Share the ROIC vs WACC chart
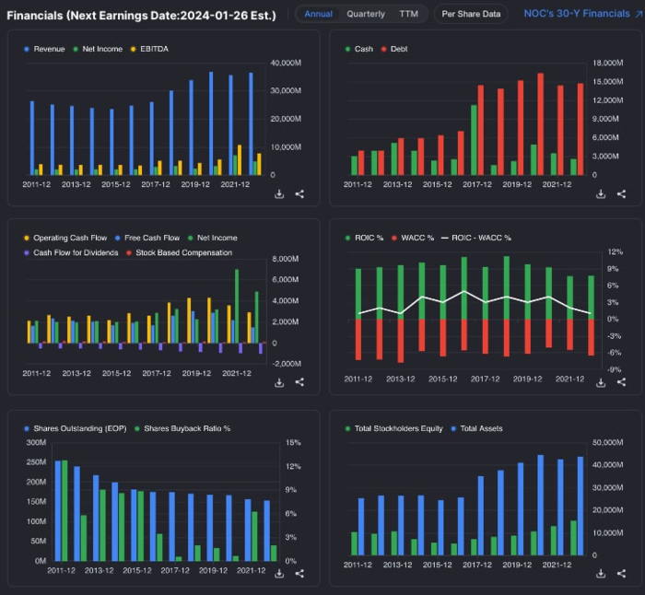645x595 pixels. [x=621, y=383]
